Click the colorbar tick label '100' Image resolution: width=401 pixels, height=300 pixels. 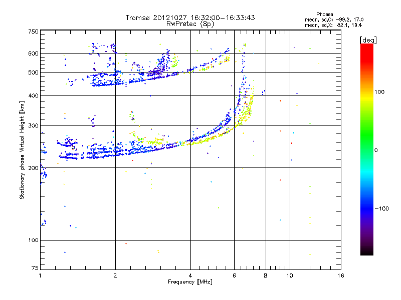(x=379, y=92)
